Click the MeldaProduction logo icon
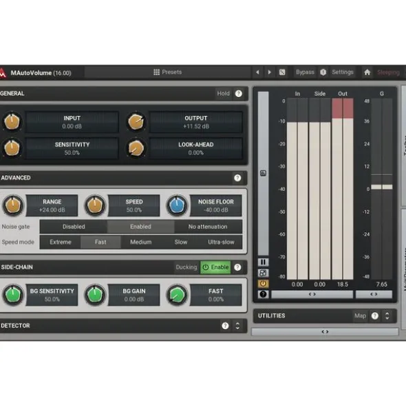Screen dimensions: 406x406 3,73
